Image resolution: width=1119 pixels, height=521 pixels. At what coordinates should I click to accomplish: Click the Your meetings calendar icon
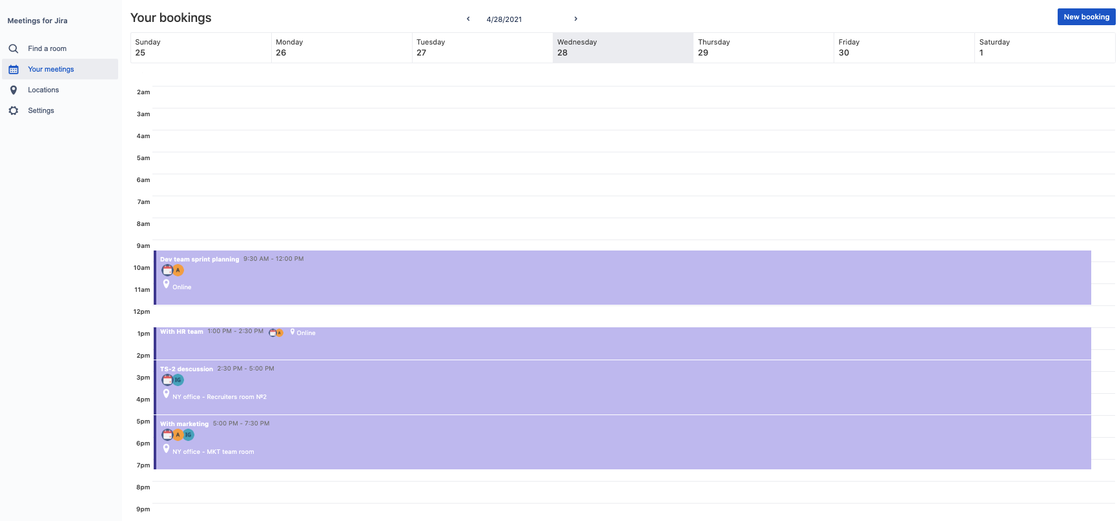(14, 69)
